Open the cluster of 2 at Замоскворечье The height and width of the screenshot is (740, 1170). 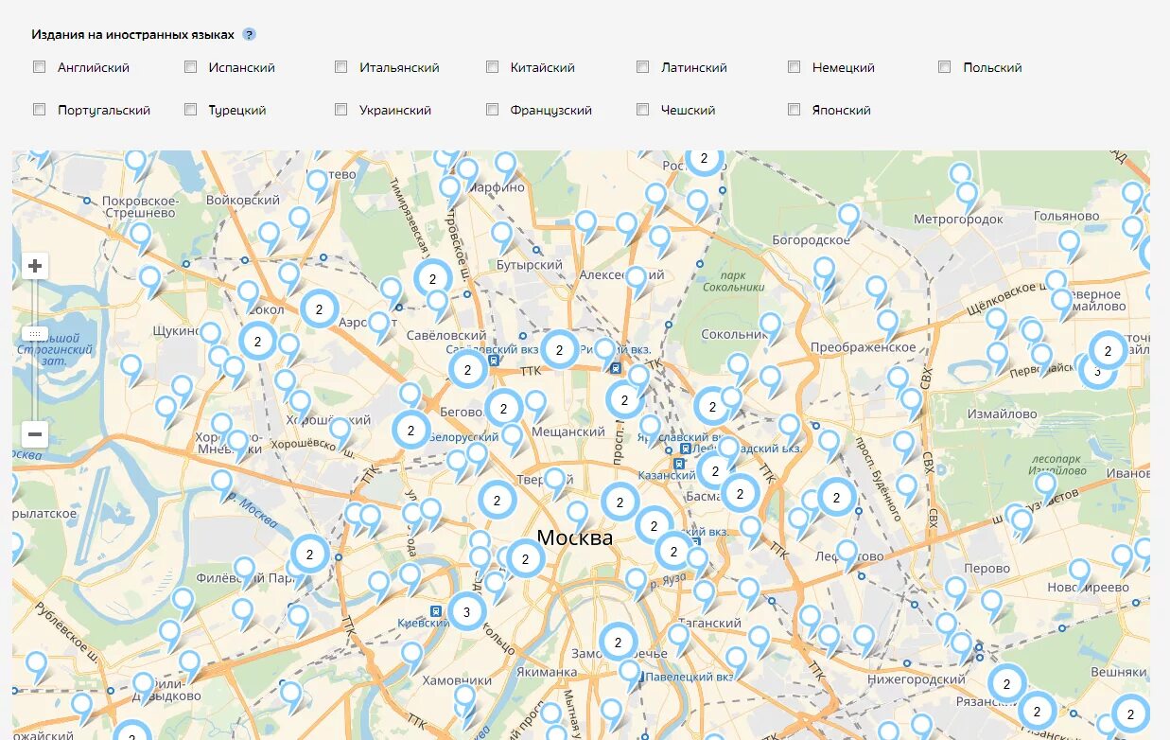coord(619,643)
